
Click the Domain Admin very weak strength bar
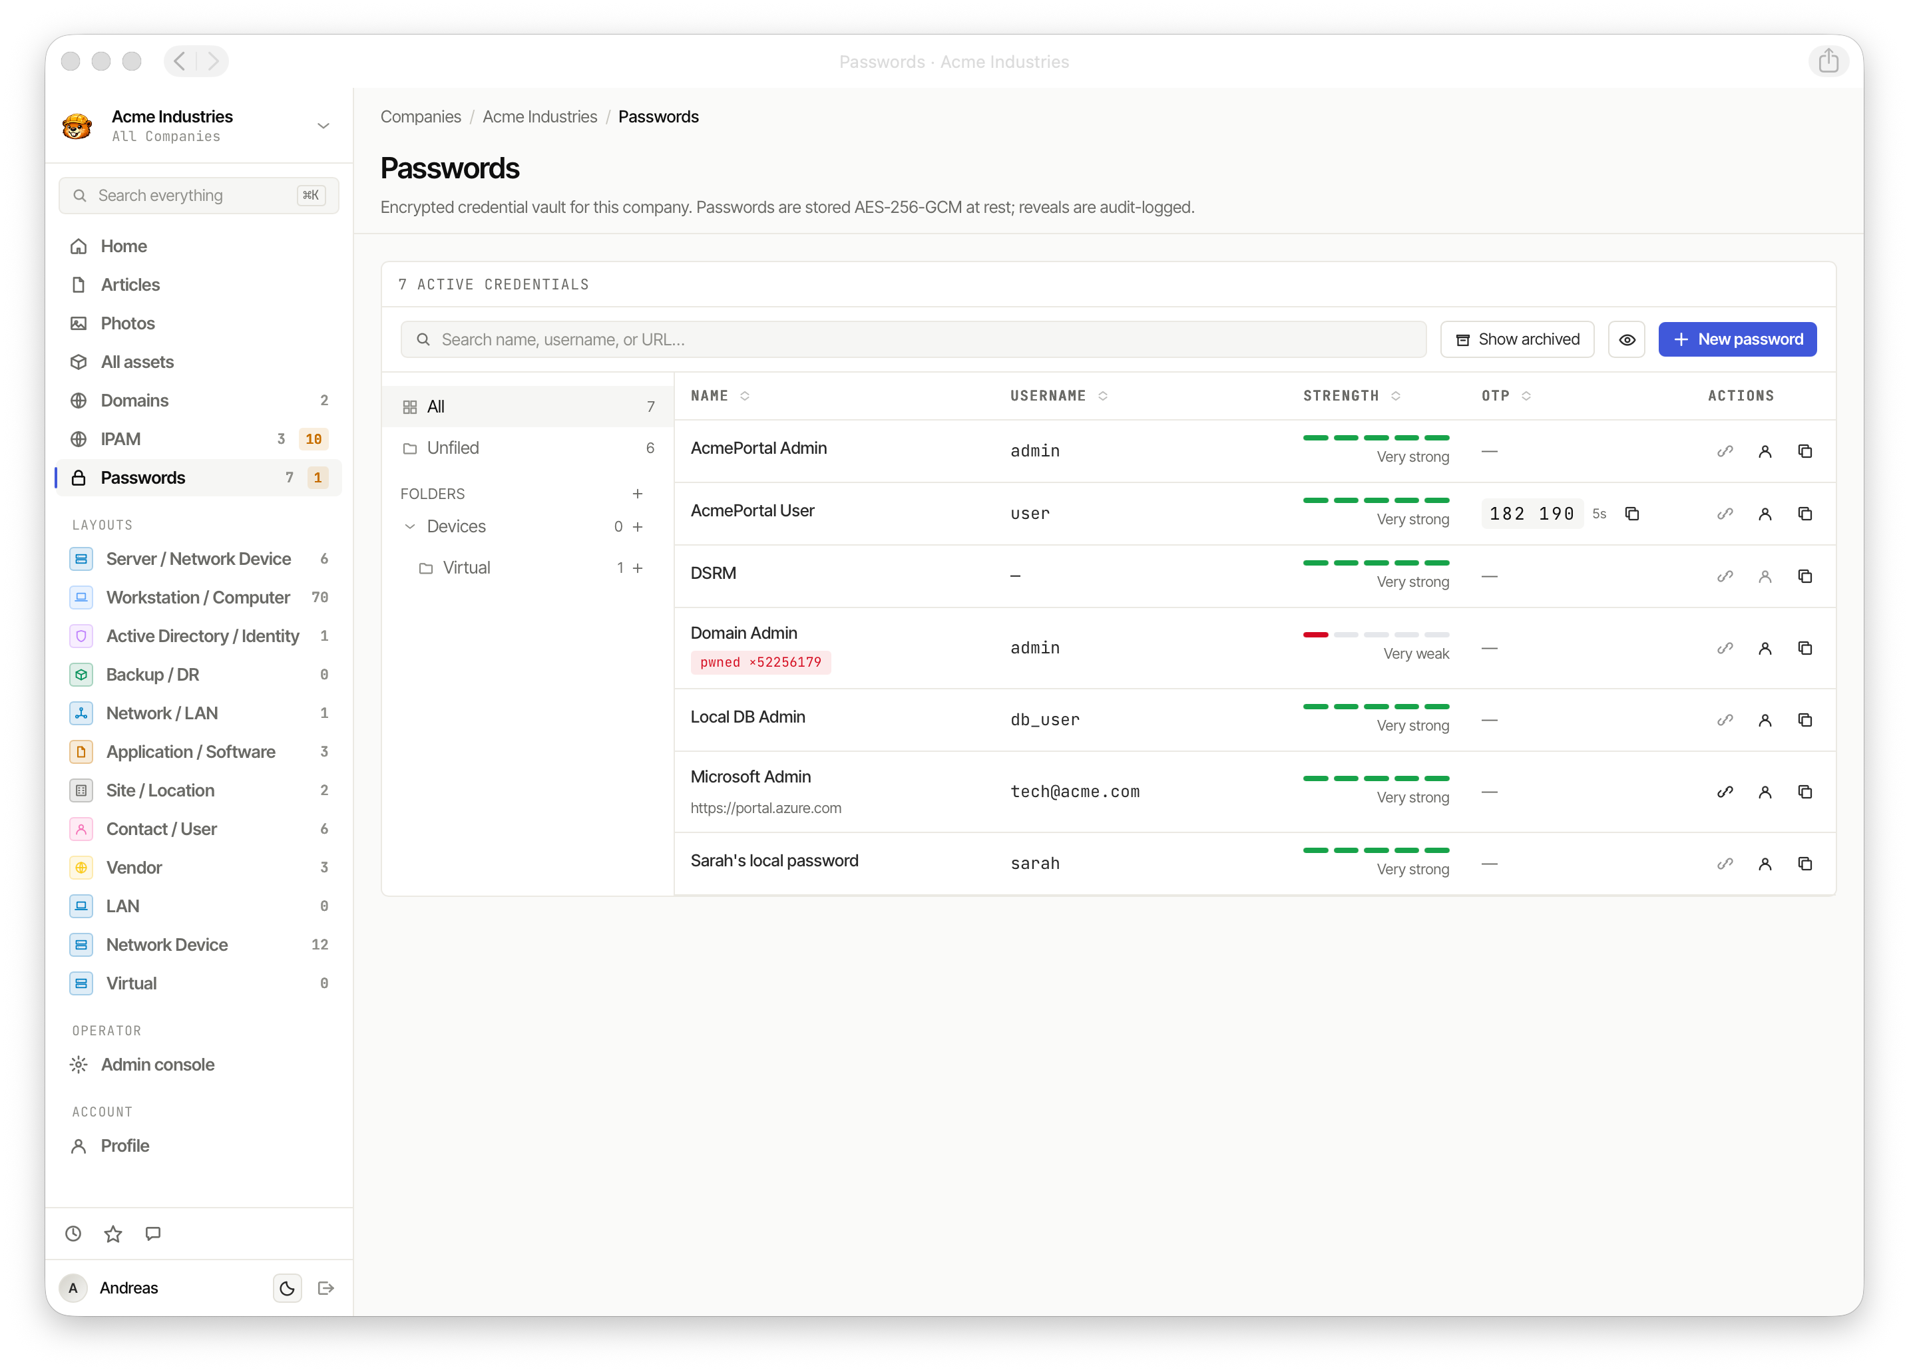1375,635
